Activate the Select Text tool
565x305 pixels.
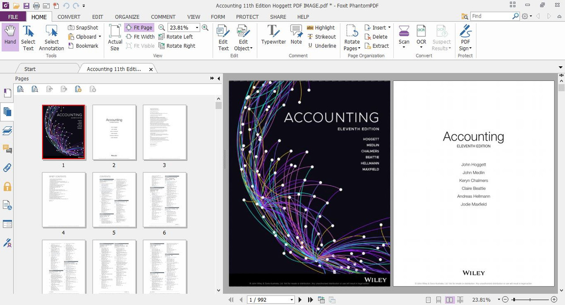[x=28, y=37]
